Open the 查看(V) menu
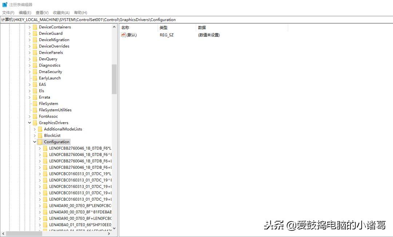393x237 pixels. pyautogui.click(x=41, y=12)
